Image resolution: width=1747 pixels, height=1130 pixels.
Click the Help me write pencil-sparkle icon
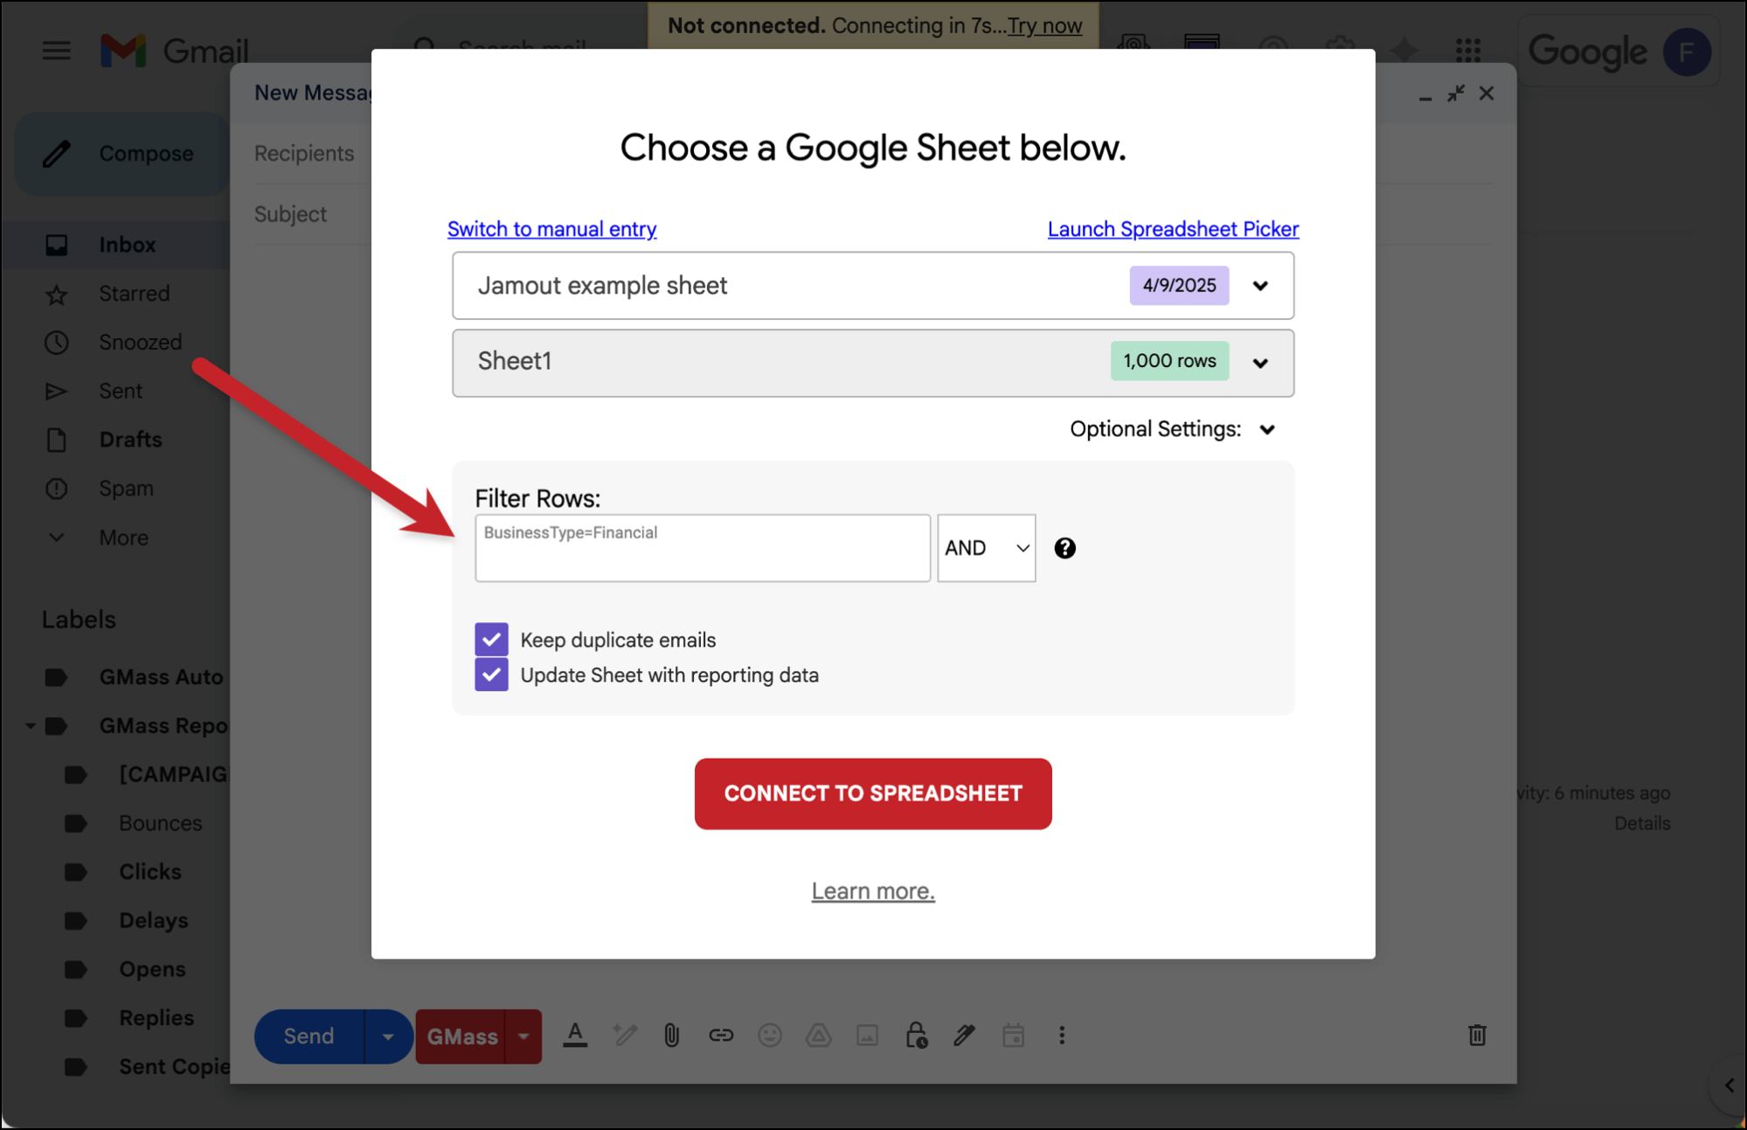[624, 1036]
